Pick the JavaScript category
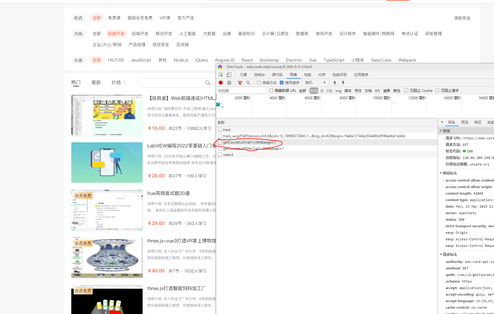Viewport: 494px width, 314px height. 141,60
